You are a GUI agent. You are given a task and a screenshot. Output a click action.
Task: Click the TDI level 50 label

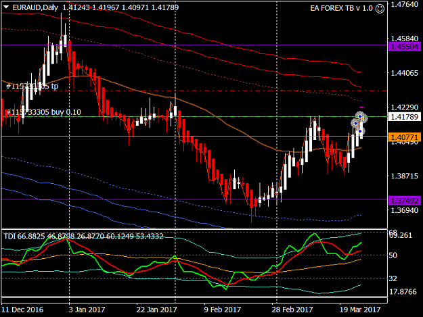(x=393, y=255)
